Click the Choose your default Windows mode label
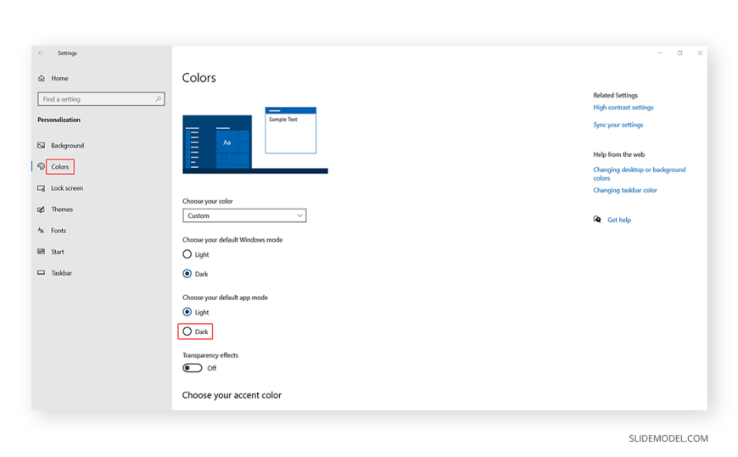 point(232,240)
